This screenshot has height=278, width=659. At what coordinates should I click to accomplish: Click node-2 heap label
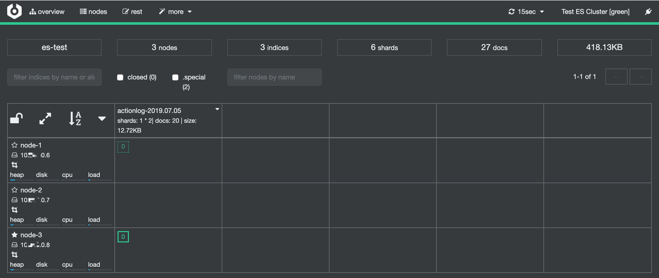[x=17, y=219]
